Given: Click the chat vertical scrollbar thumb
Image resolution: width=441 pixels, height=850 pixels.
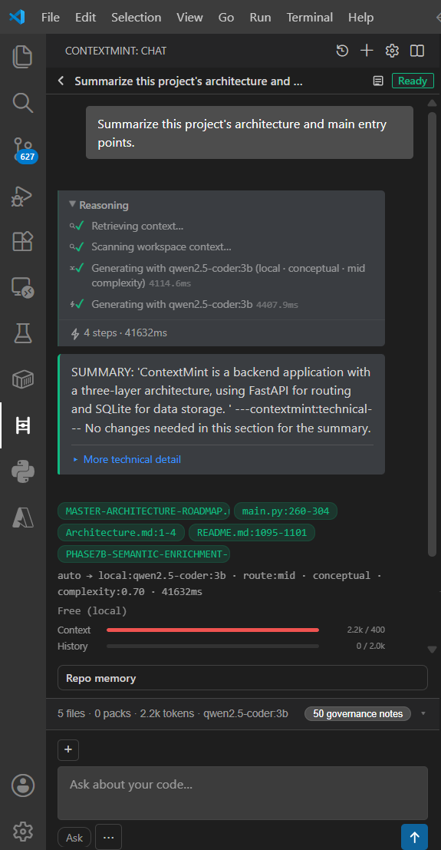Looking at the screenshot, I should pyautogui.click(x=432, y=335).
